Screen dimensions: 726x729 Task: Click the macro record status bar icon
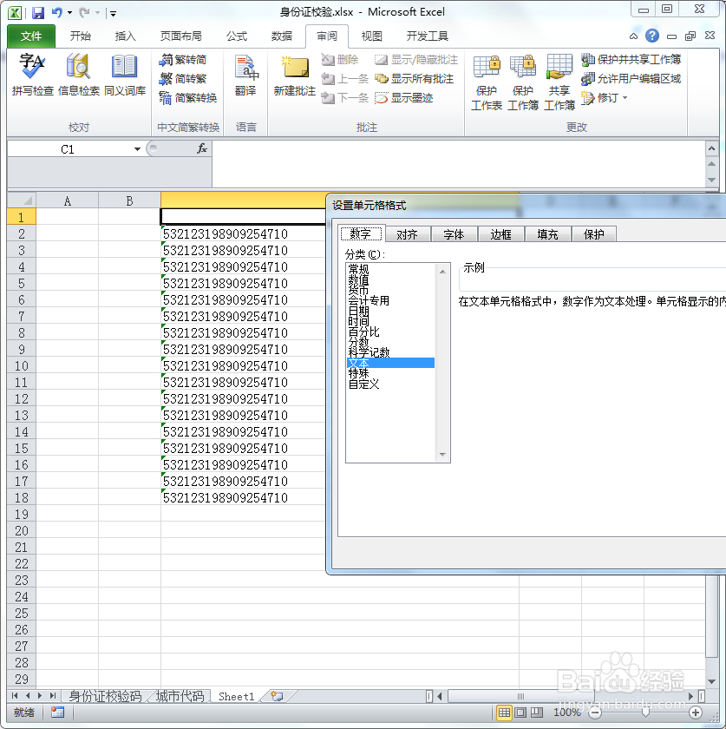[x=57, y=713]
